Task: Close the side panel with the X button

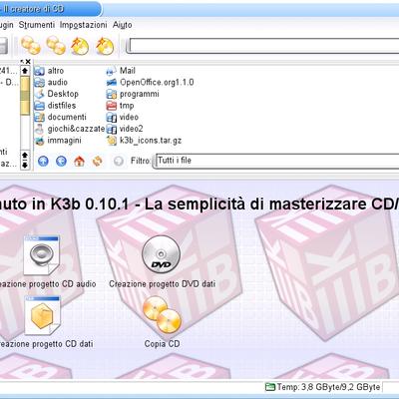Action: 28,62
